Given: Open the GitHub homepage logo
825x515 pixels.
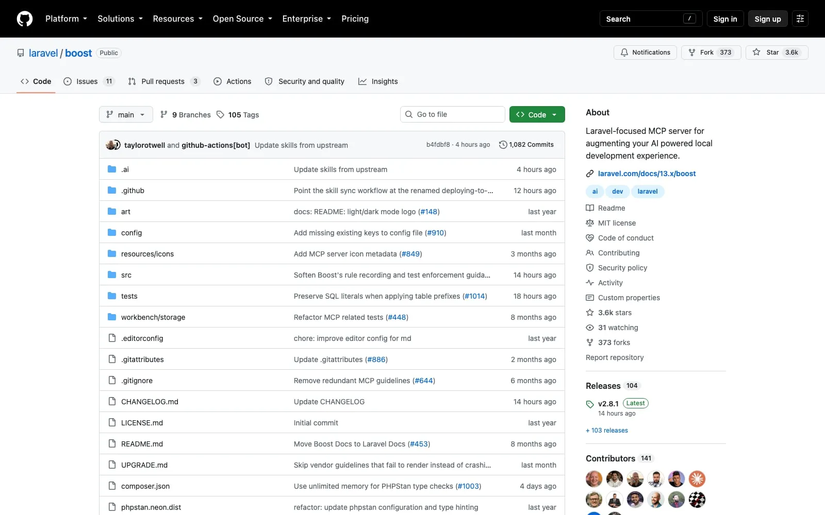Looking at the screenshot, I should pos(25,19).
